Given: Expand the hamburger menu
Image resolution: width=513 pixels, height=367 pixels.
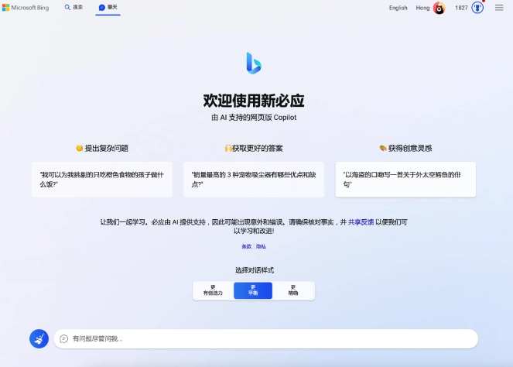Looking at the screenshot, I should pyautogui.click(x=499, y=8).
